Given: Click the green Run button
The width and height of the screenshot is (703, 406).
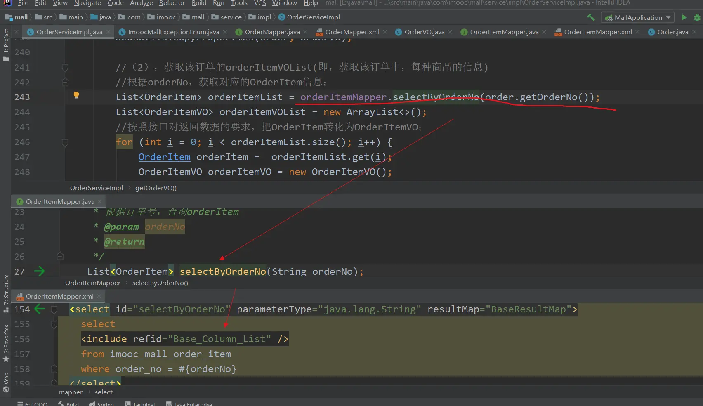Looking at the screenshot, I should [684, 17].
